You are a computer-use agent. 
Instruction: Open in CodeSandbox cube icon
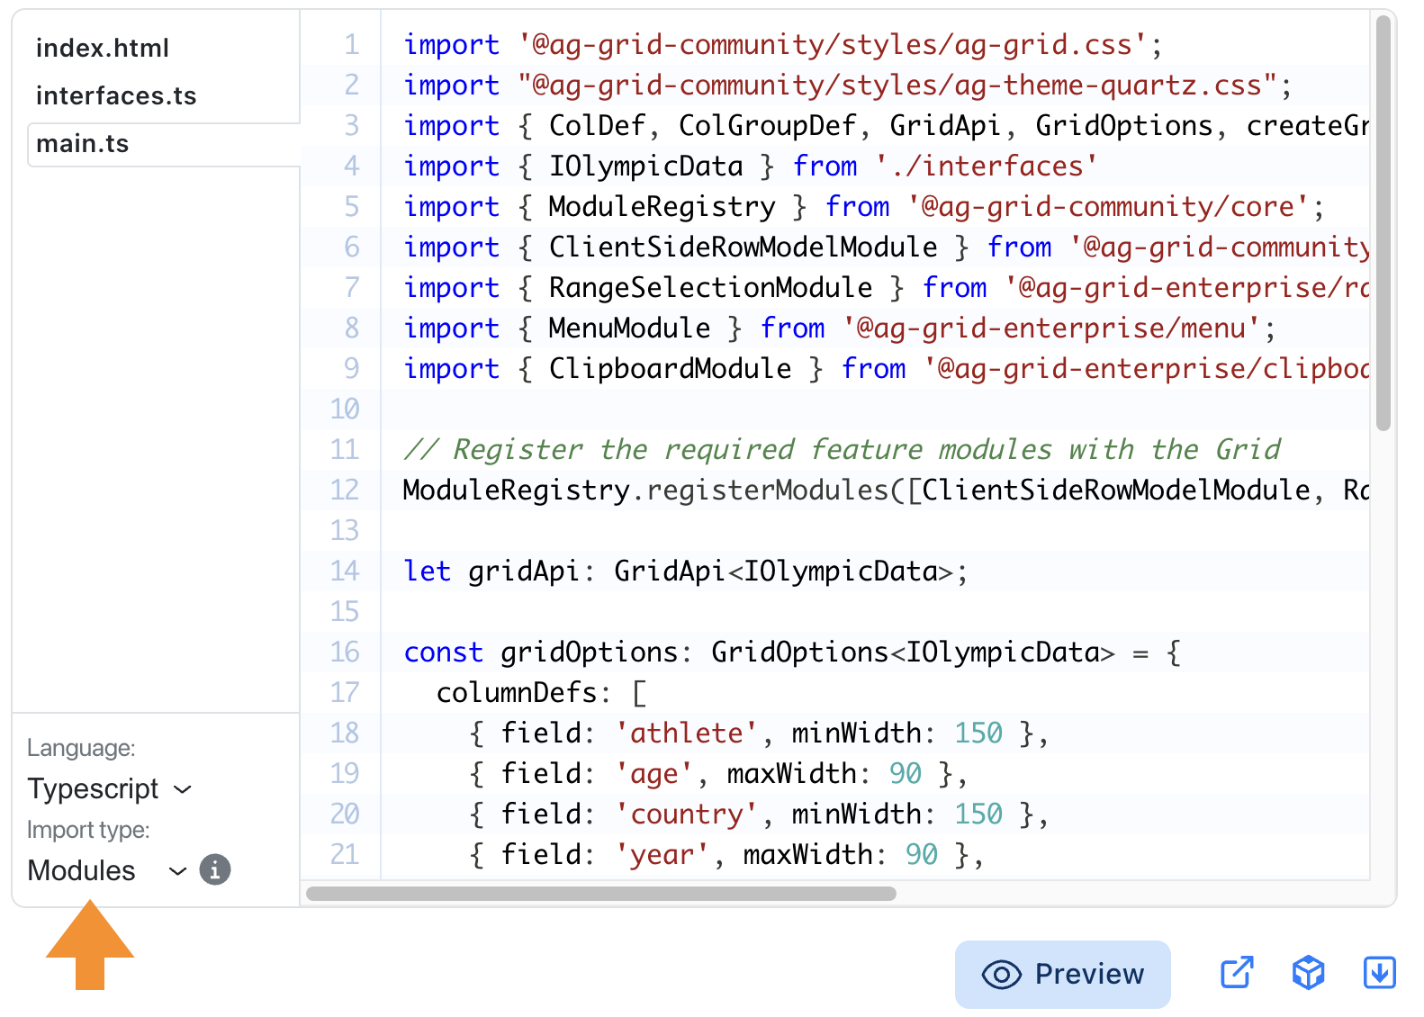click(x=1308, y=973)
